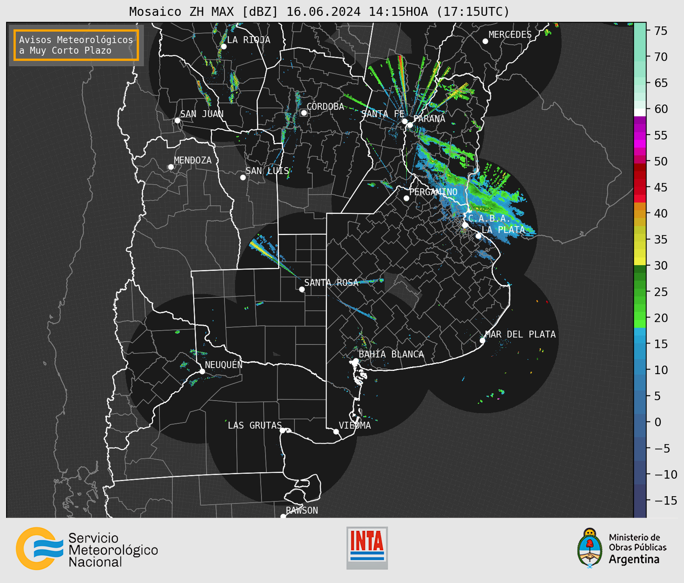Screen dimensions: 684x583
Task: Click the RAWSON city marker dot
Action: [283, 517]
